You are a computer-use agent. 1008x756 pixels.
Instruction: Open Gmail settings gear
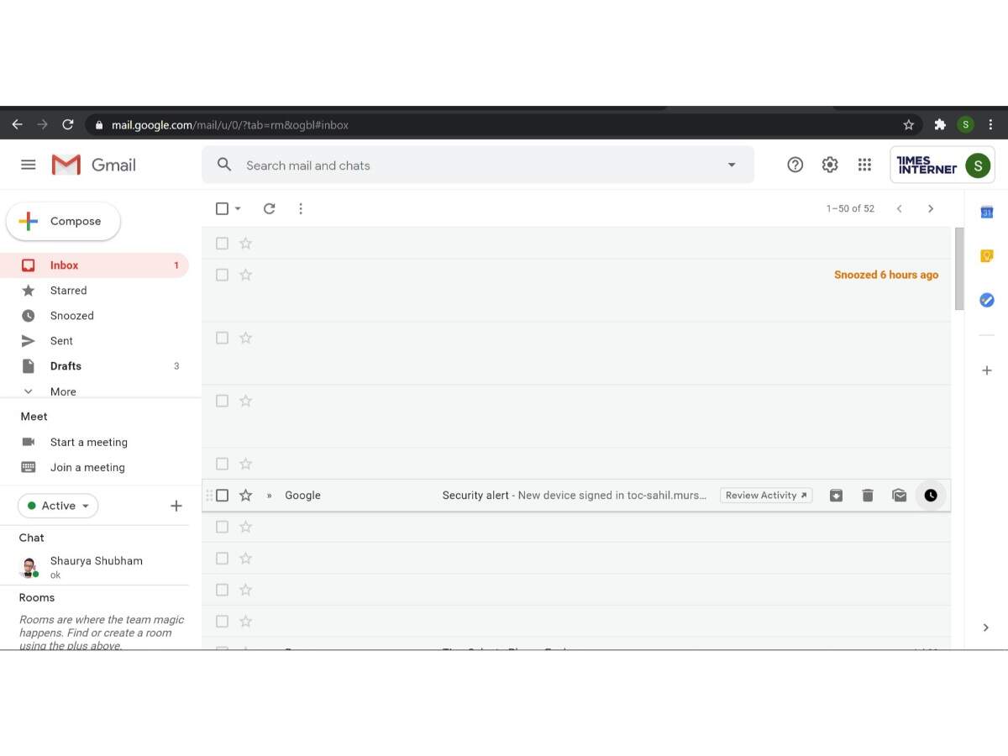(830, 165)
